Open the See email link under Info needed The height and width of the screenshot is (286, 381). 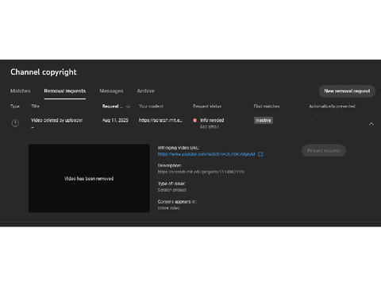209,127
